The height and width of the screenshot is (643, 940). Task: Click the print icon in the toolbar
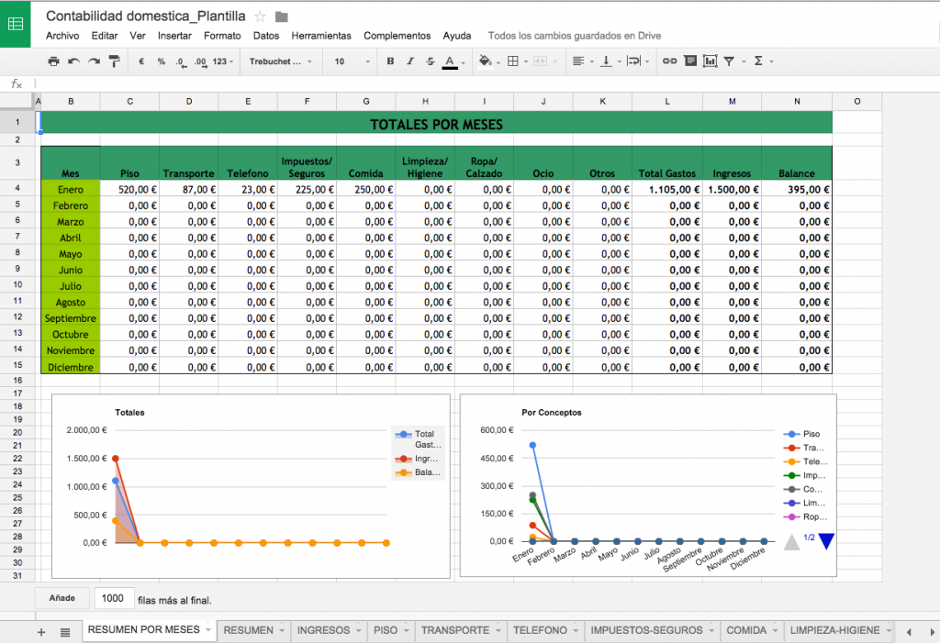pyautogui.click(x=53, y=61)
